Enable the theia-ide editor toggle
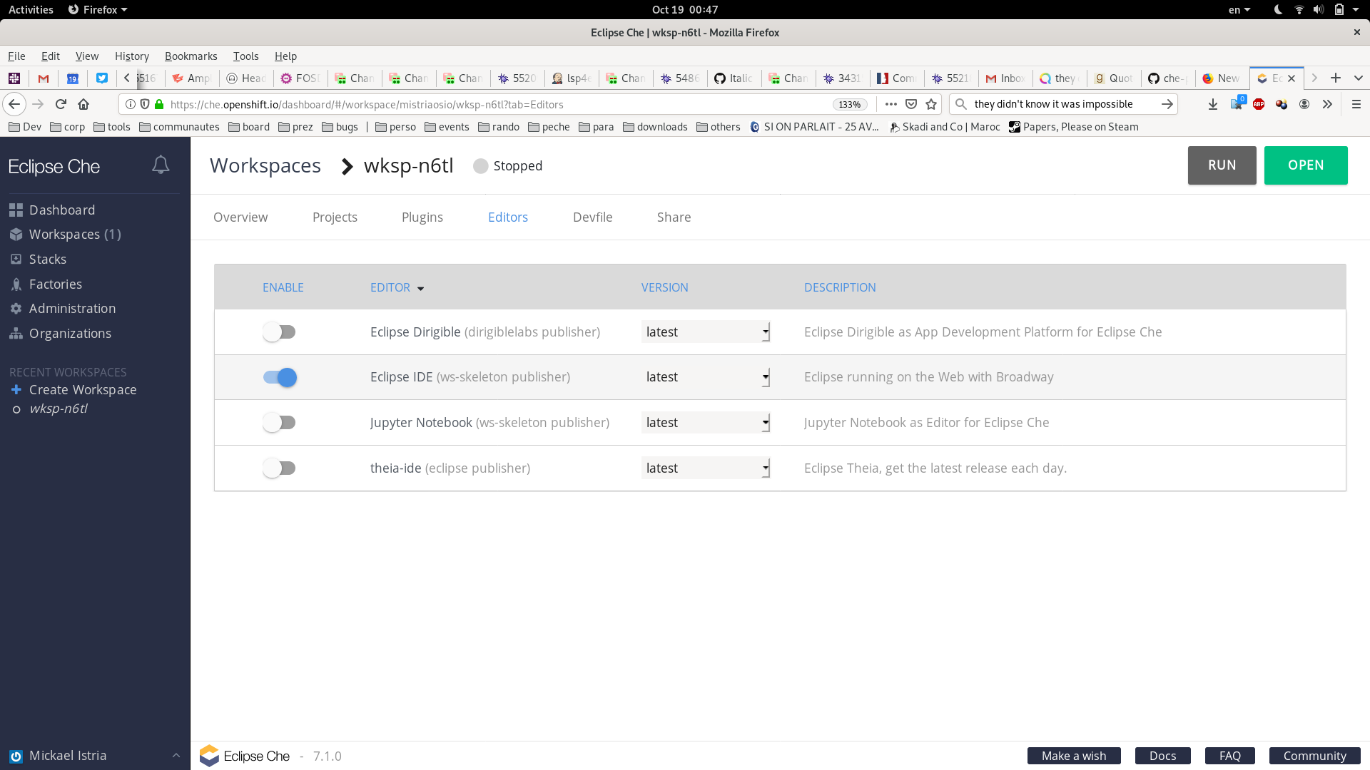 (279, 468)
